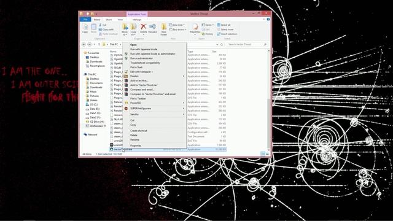Select Edit with Notepad++
Viewport: 393px width, 221px height.
141,72
